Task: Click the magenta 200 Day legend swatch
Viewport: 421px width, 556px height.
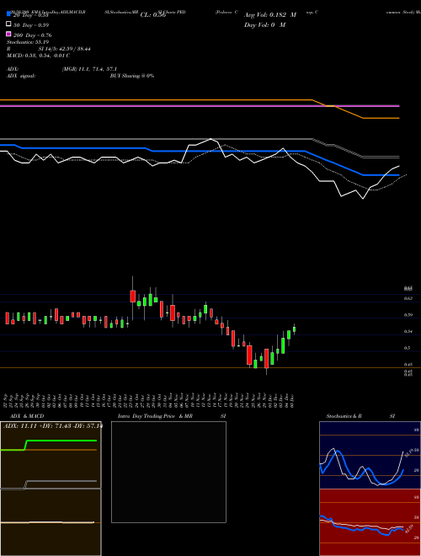Action: click(x=8, y=34)
